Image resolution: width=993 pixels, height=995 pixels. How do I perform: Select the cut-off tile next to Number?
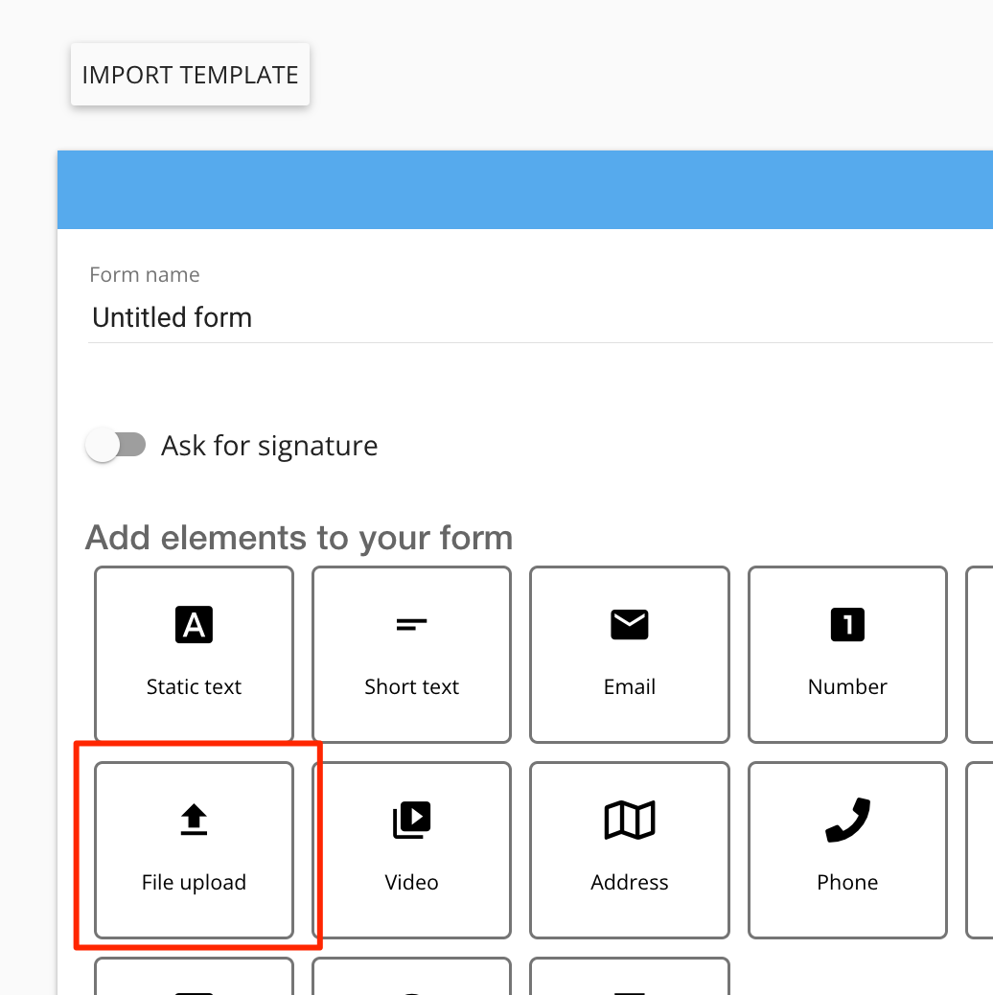pos(981,654)
